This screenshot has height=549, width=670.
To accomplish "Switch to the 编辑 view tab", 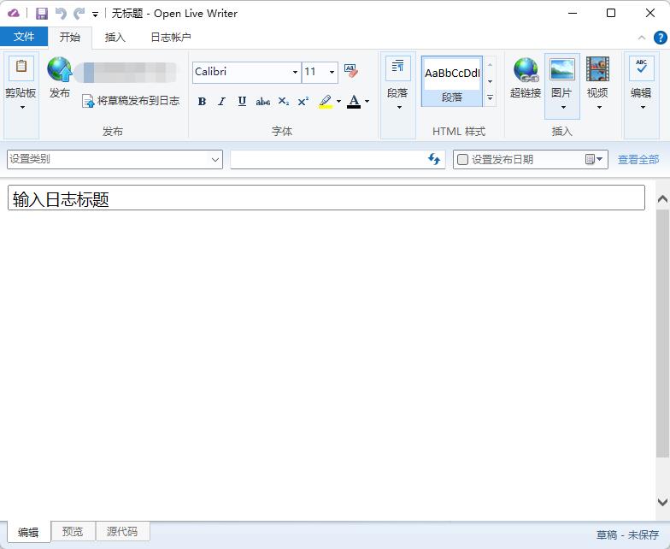I will click(x=28, y=532).
